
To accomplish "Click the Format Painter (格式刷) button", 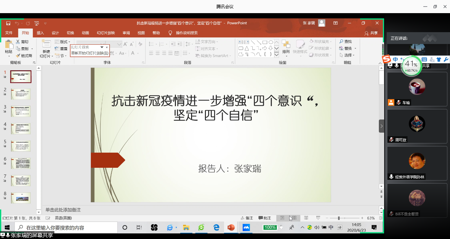I will (x=24, y=55).
